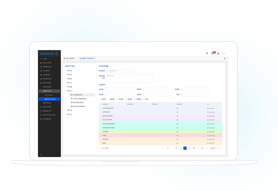Click the 数据价值管理 circle icon
278x191 pixels.
coord(41,83)
